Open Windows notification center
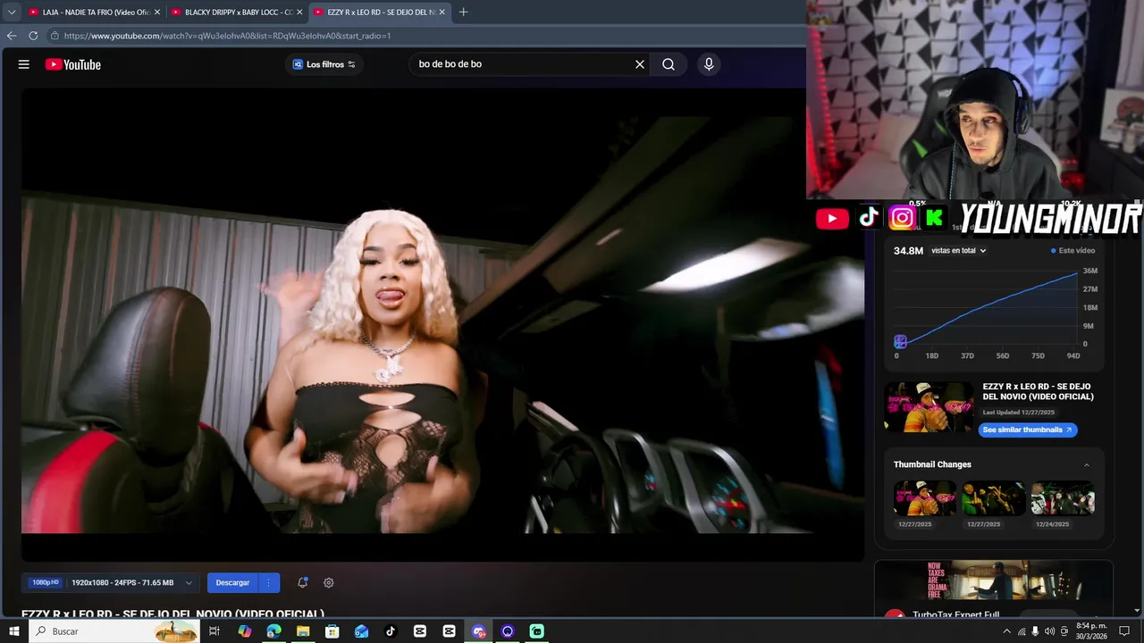The image size is (1144, 643). [x=1124, y=631]
